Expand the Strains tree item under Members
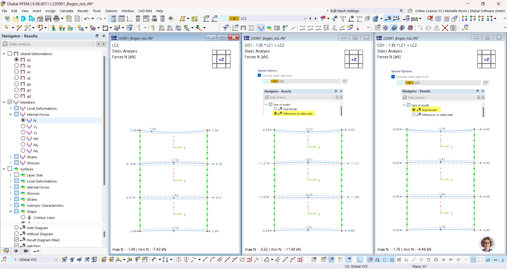507x269 pixels. (11, 157)
